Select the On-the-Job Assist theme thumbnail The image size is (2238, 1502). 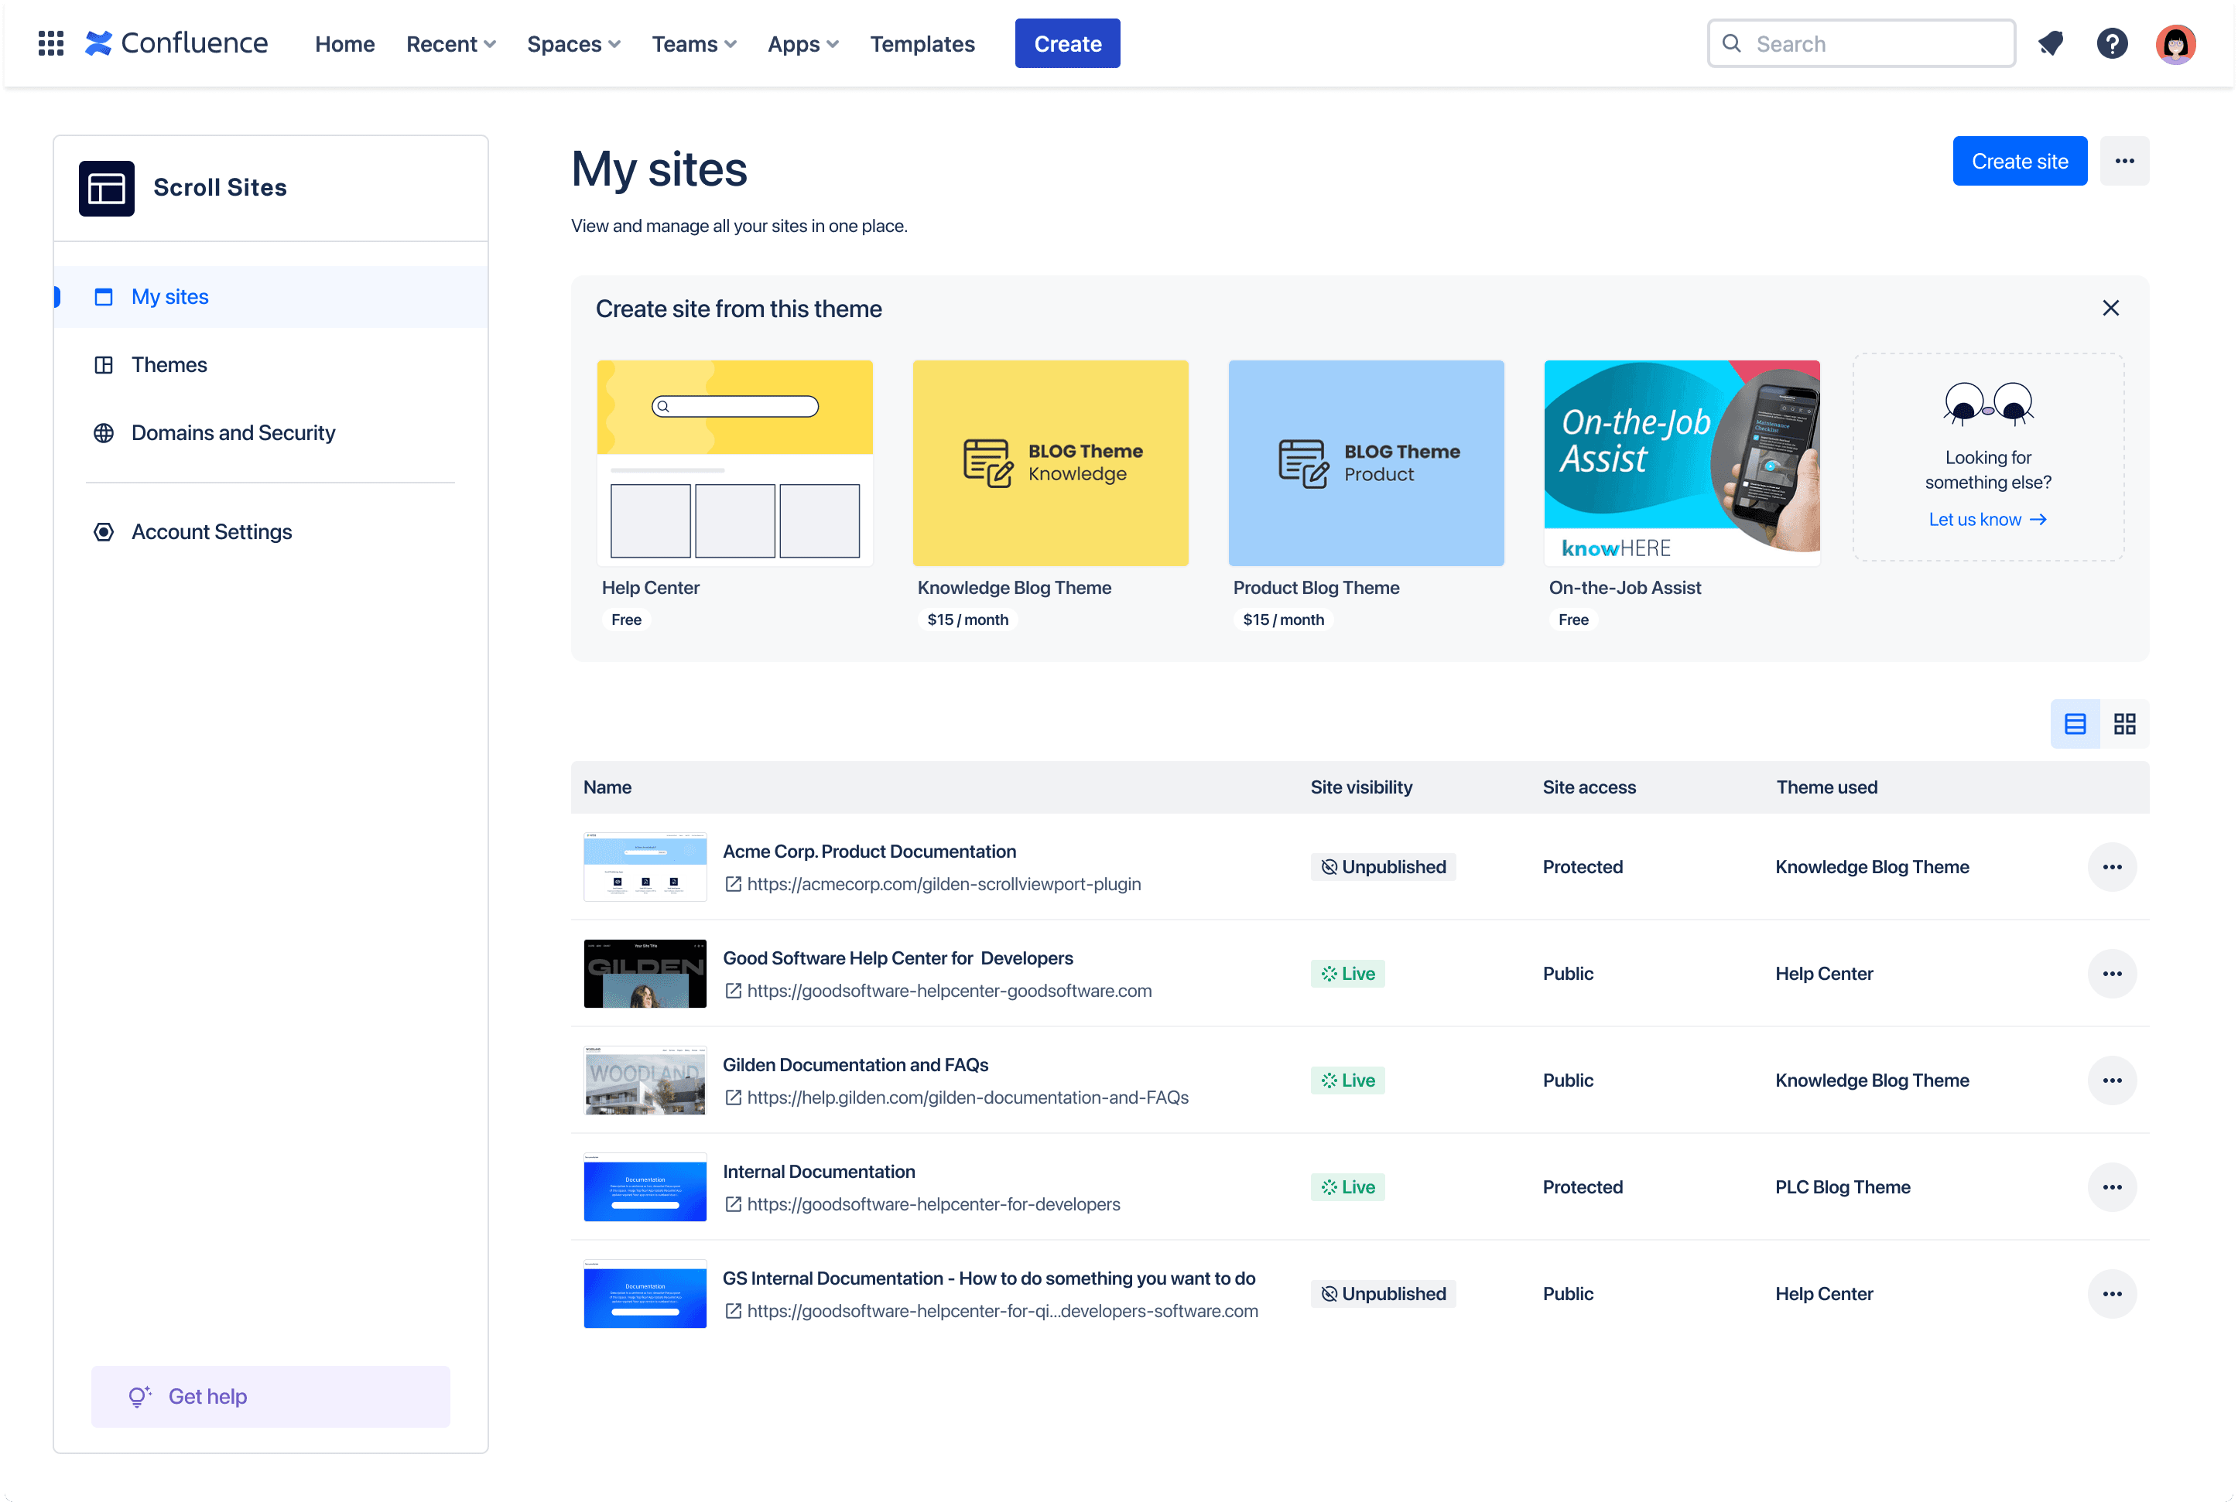pos(1681,463)
